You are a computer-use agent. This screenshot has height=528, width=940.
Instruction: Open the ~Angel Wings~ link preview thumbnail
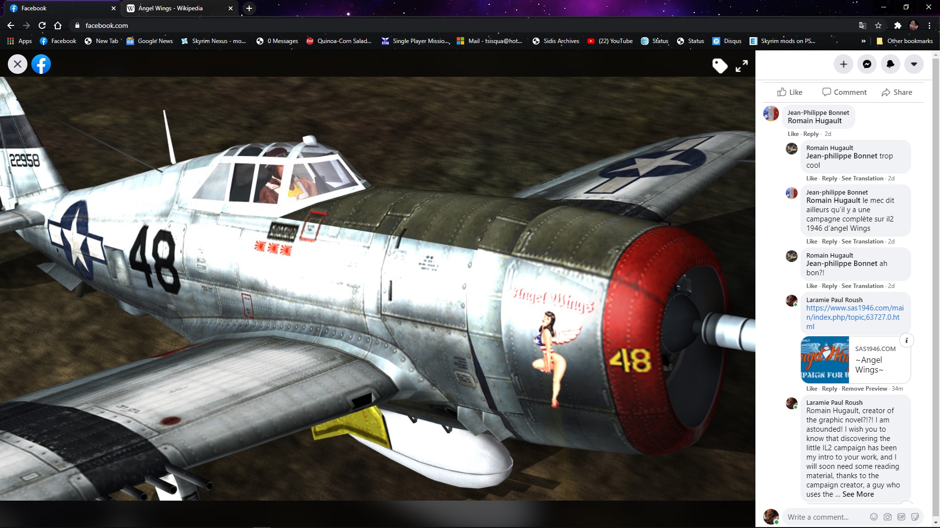824,360
